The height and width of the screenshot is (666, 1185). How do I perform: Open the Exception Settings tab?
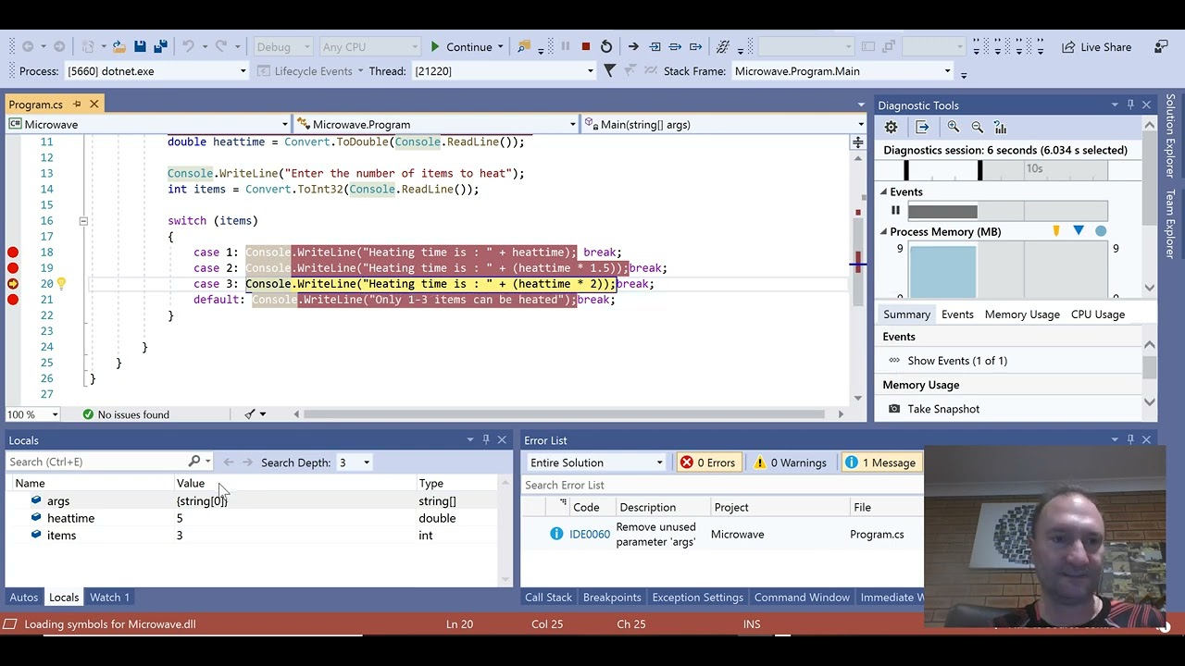[x=697, y=598]
